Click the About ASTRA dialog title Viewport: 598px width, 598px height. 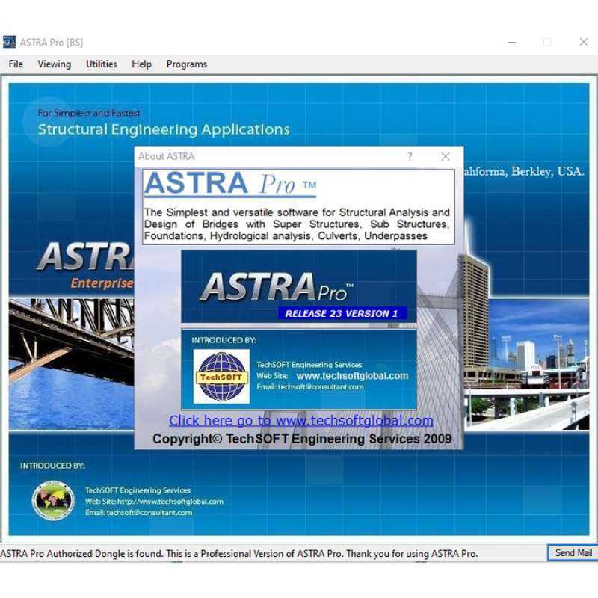[x=166, y=156]
